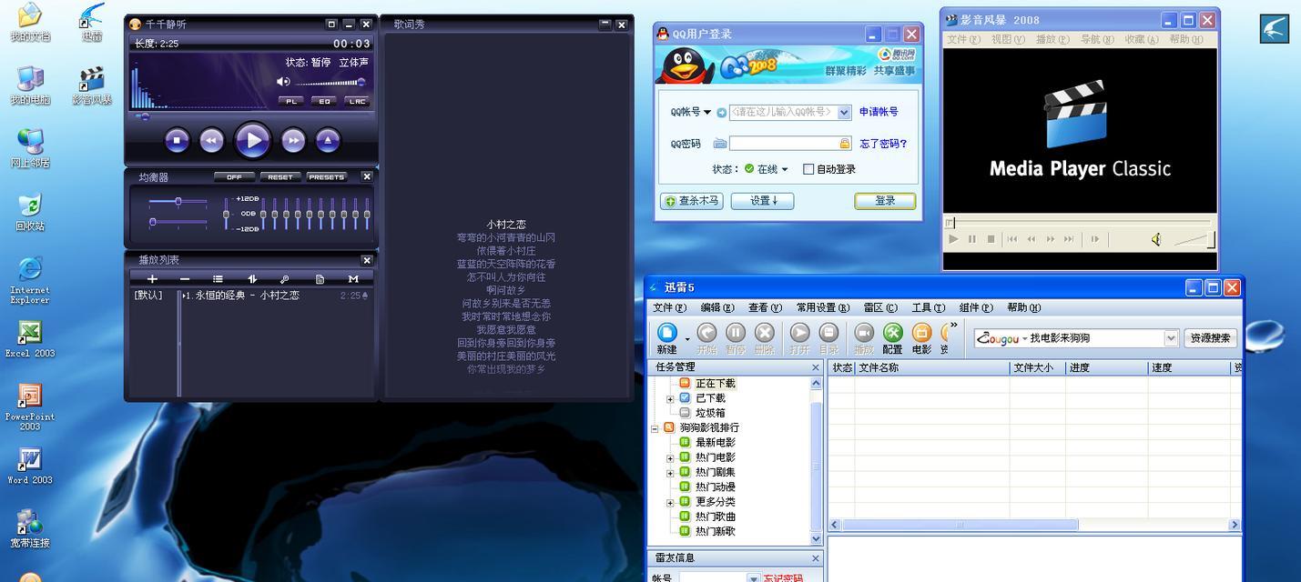Open the 回收站 recycle bin desktop icon
The height and width of the screenshot is (582, 1301).
point(30,212)
